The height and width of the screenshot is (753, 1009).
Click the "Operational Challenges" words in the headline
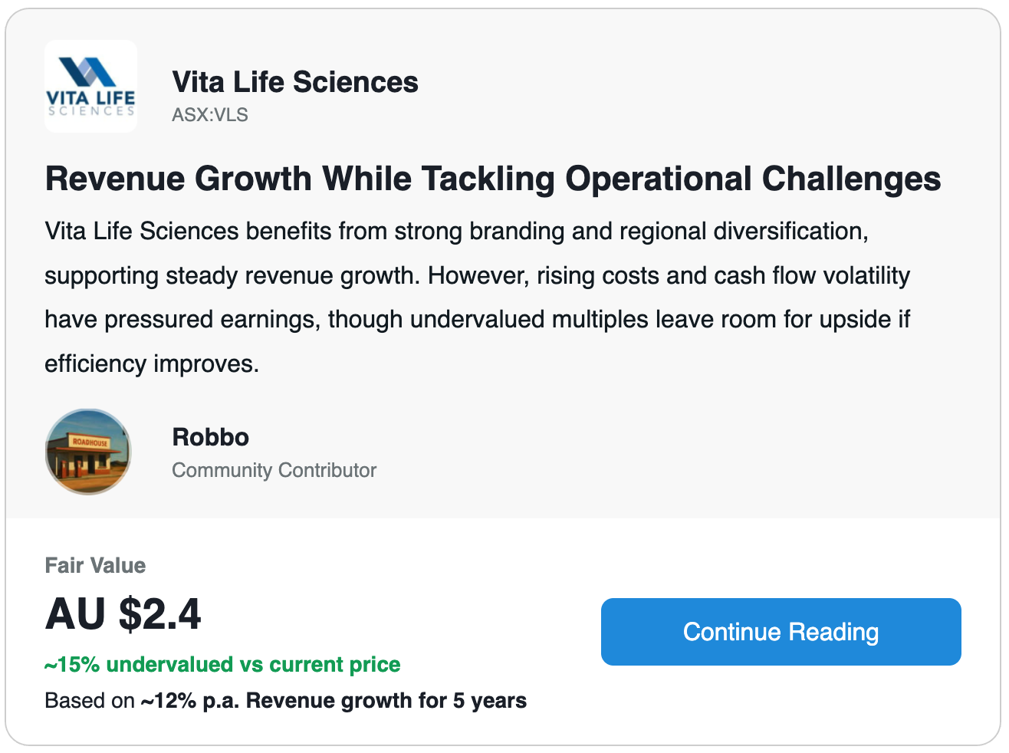tap(753, 179)
